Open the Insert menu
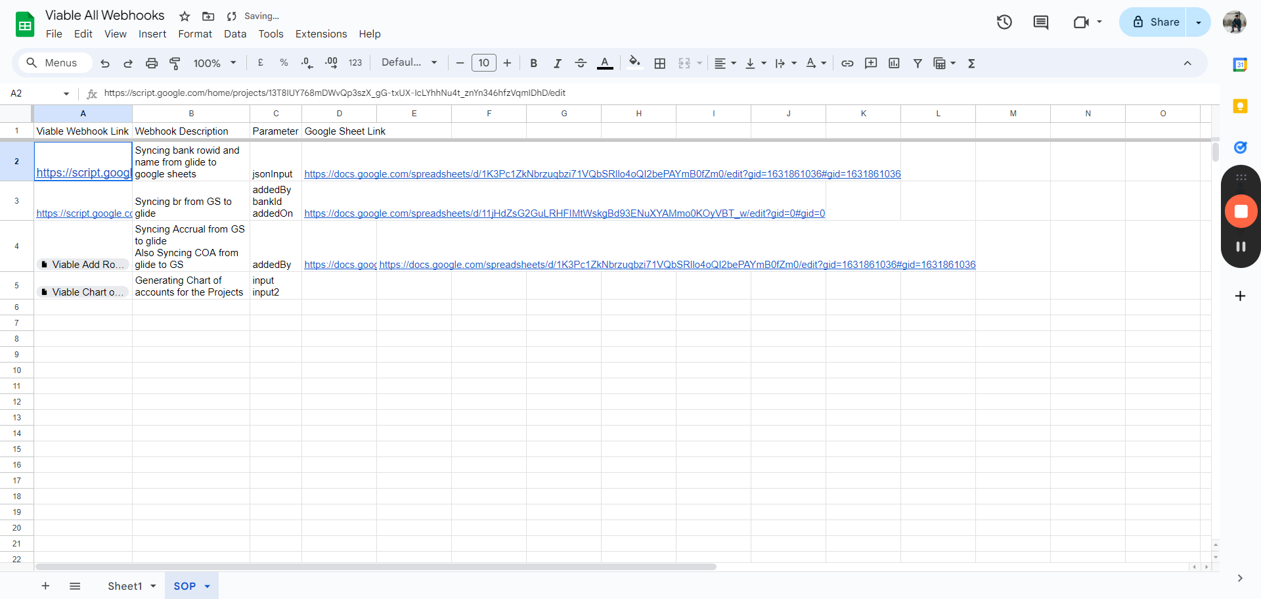 tap(152, 34)
